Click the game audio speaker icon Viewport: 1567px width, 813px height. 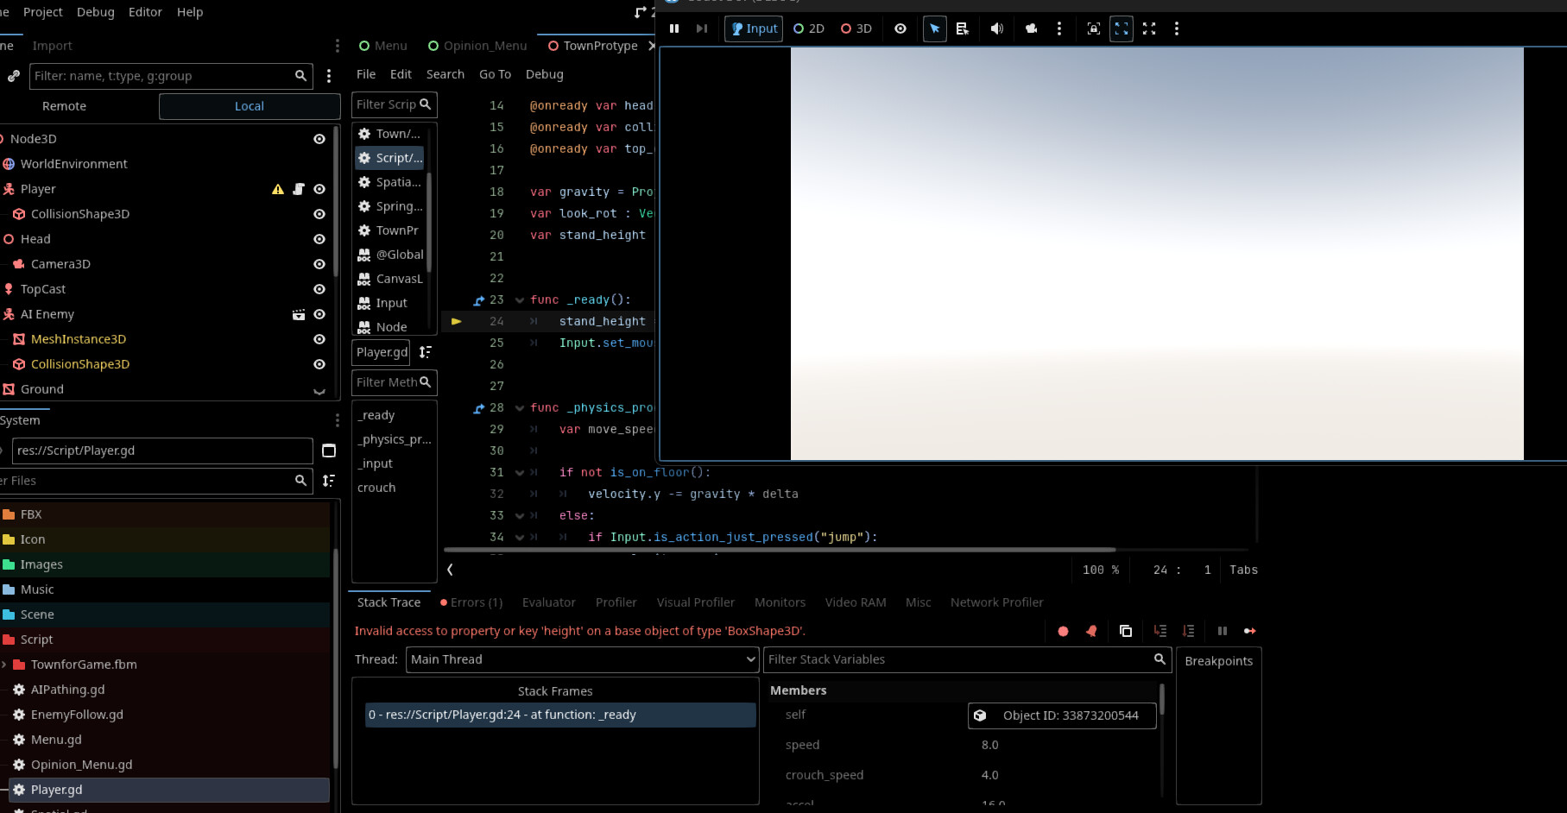[996, 28]
